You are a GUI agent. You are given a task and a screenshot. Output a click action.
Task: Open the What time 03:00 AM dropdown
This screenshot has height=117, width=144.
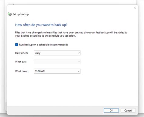(57, 71)
